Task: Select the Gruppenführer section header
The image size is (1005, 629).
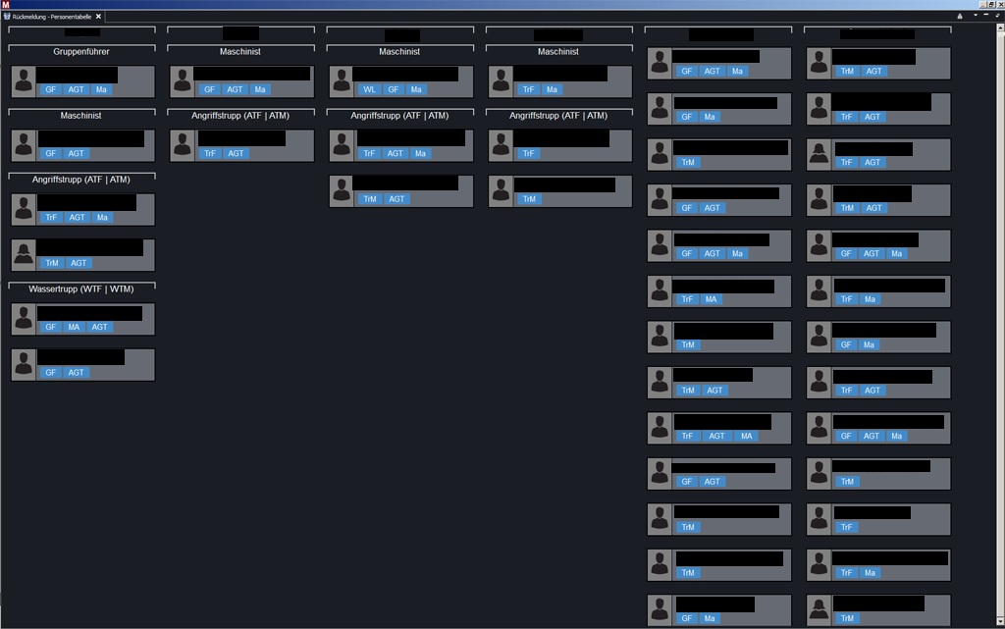Action: [x=81, y=51]
